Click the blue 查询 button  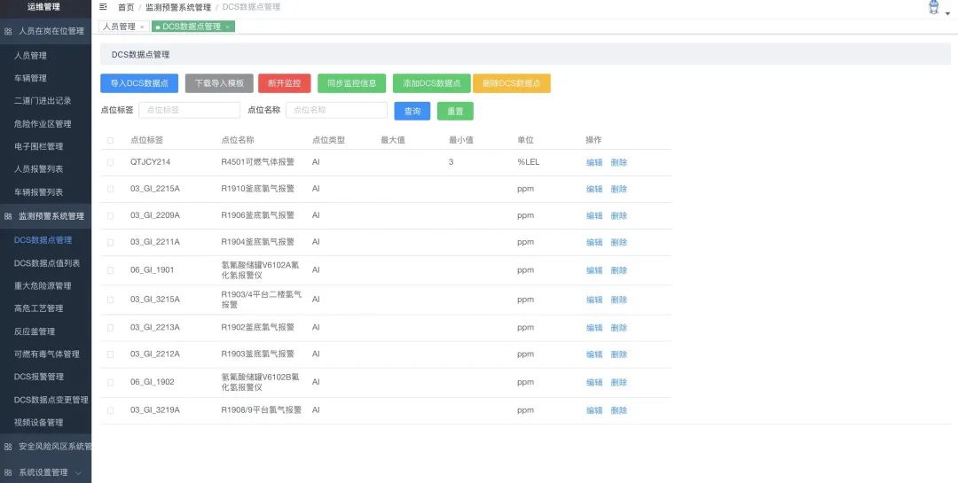(412, 111)
